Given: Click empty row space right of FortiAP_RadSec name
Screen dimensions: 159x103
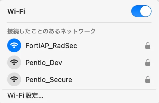Looking at the screenshot, I should click(111, 46).
